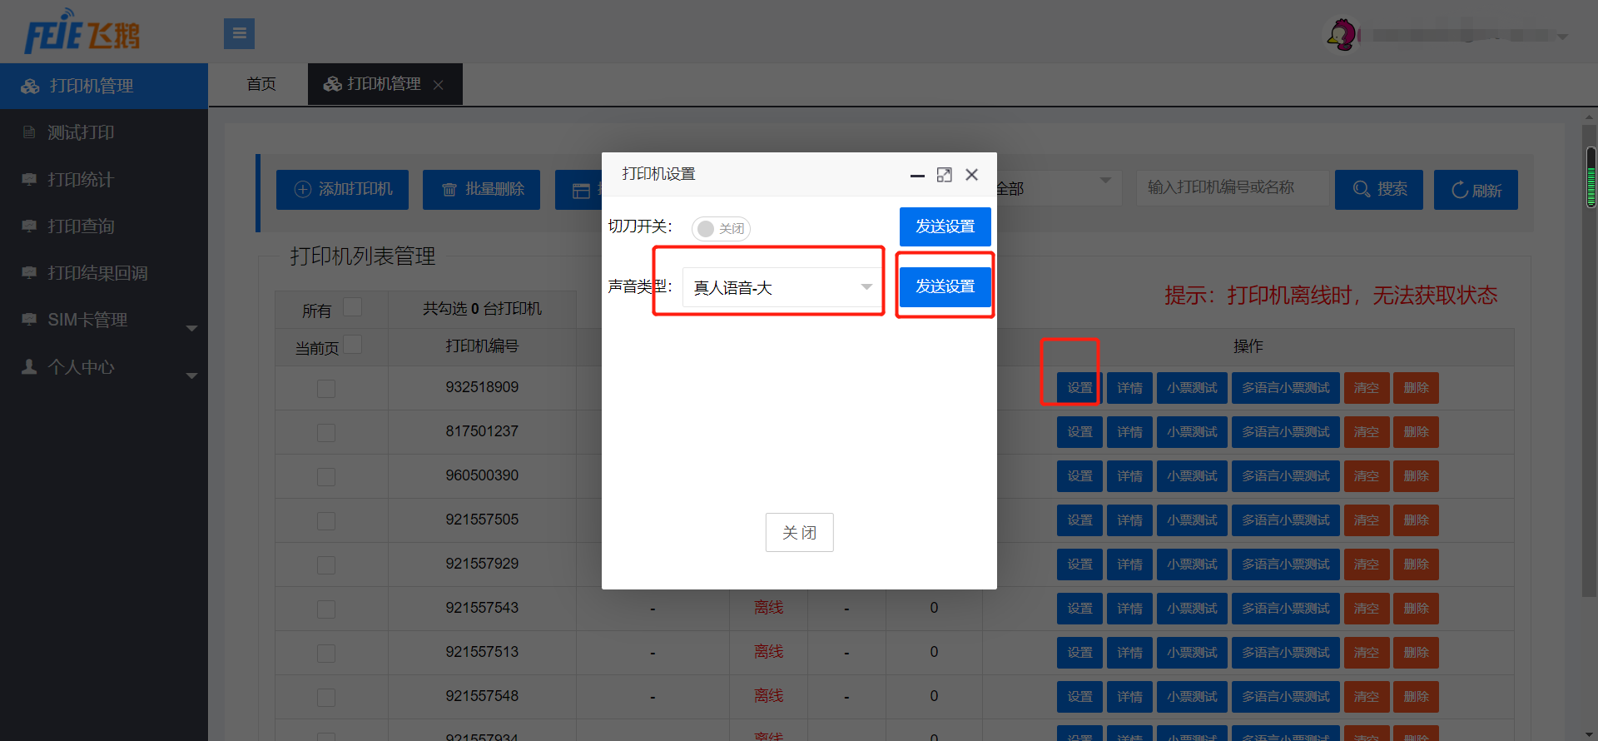Toggle the 切刀开关 switch
The image size is (1598, 741).
[x=721, y=228]
